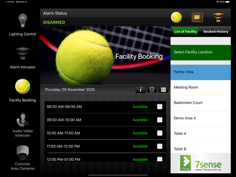Switch to the List of Facility tab

pos(185,32)
